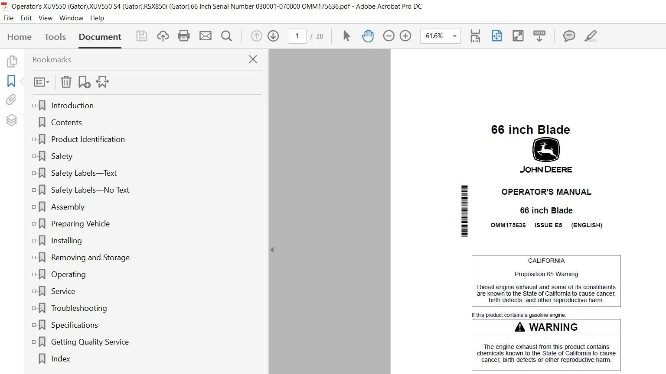This screenshot has width=666, height=374.
Task: Activate the Hand pan tool
Action: [368, 36]
